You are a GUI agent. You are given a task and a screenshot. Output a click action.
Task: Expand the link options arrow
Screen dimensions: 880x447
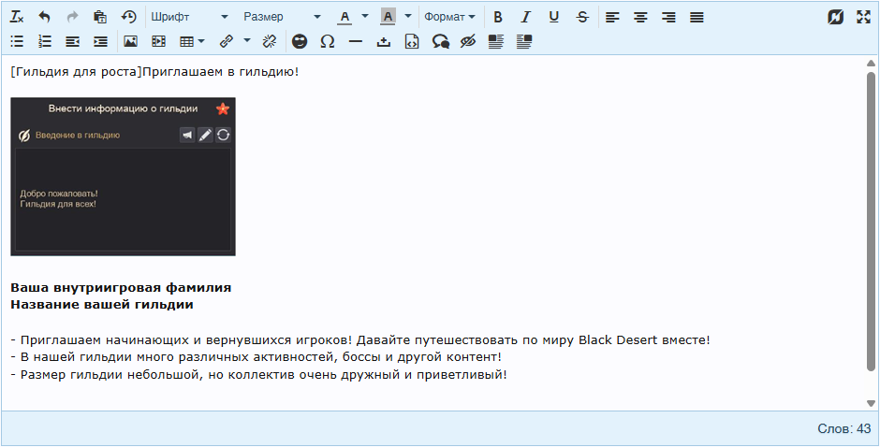pos(247,40)
